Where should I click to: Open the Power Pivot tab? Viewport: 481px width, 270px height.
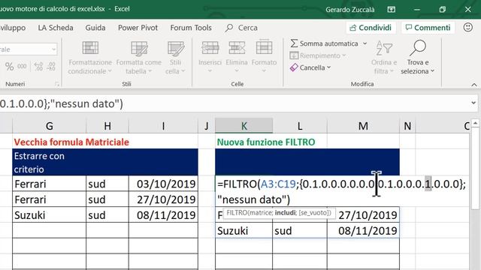138,28
